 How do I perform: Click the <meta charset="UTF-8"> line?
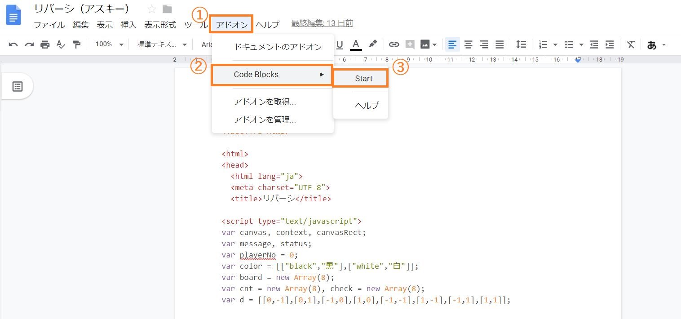(280, 187)
